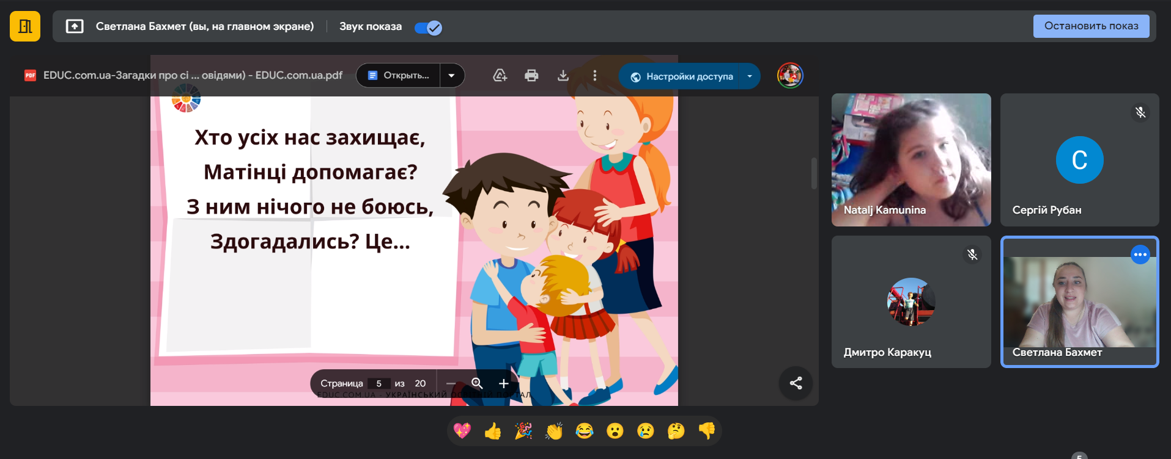Click the round share icon button
This screenshot has height=459, width=1171.
coord(796,383)
